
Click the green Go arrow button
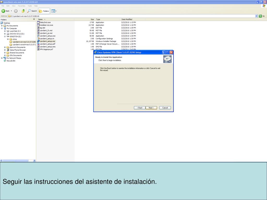pos(260,16)
